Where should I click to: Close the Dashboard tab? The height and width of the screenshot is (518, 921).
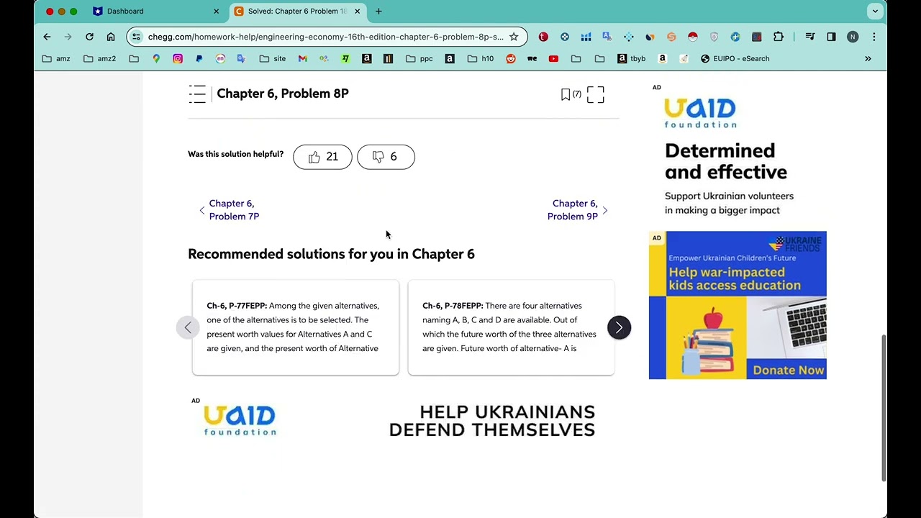pyautogui.click(x=216, y=12)
